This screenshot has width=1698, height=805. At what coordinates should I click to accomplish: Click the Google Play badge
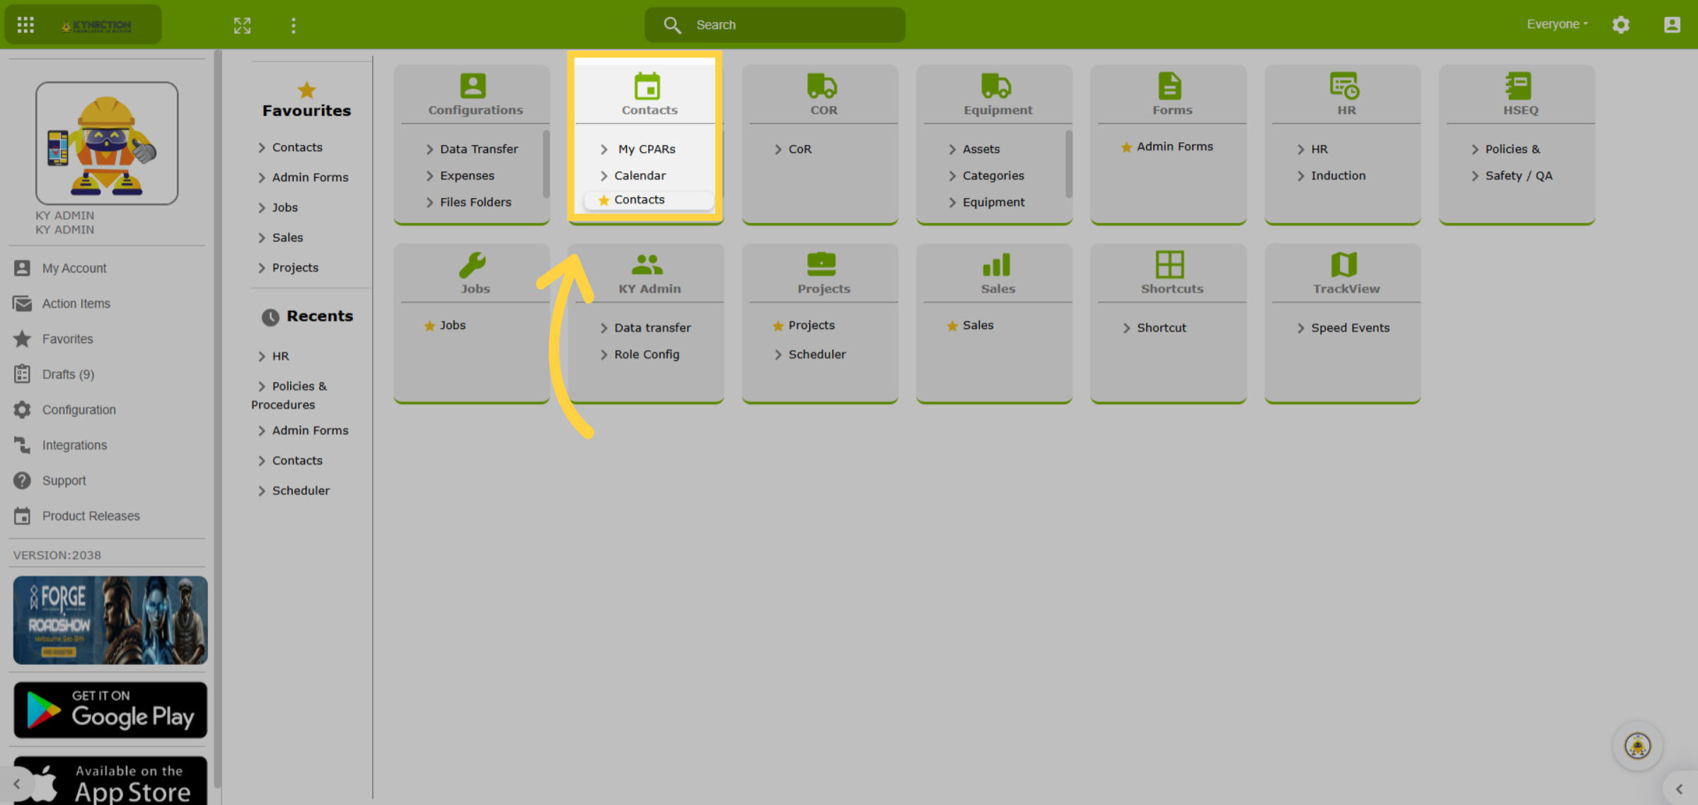110,710
